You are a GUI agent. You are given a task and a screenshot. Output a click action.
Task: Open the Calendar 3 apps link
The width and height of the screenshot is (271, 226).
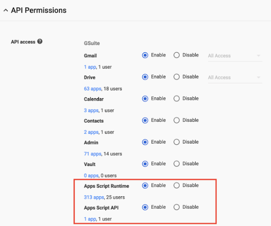click(x=91, y=111)
